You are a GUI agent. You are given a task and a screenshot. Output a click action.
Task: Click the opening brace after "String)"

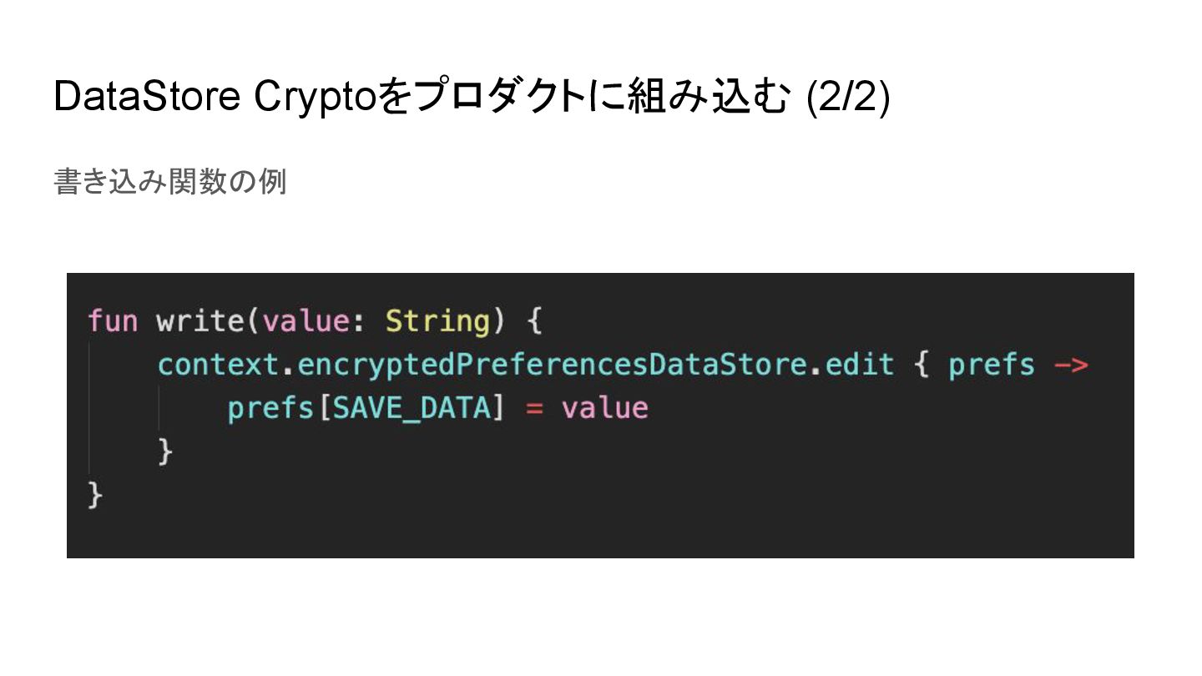535,321
